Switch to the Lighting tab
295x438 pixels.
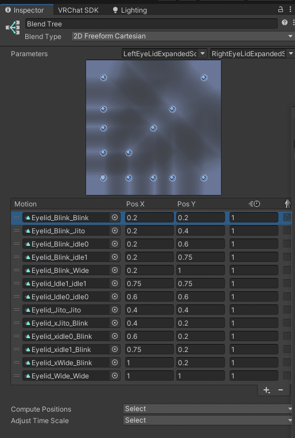point(130,10)
